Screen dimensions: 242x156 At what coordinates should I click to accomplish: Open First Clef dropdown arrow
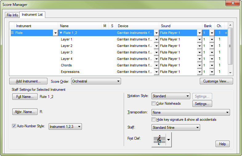coord(168,140)
